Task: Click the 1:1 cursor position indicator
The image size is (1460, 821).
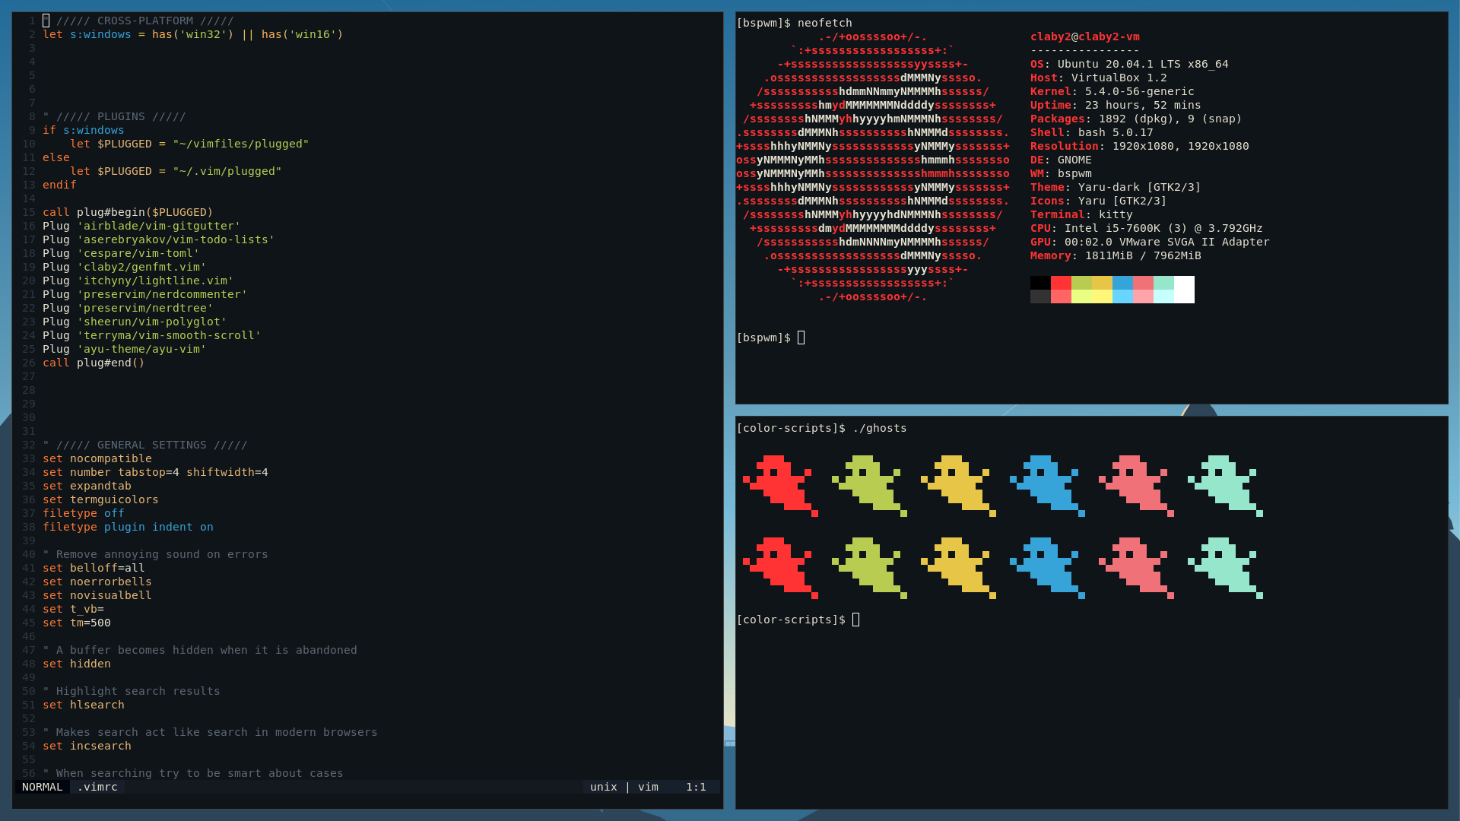Action: point(696,787)
